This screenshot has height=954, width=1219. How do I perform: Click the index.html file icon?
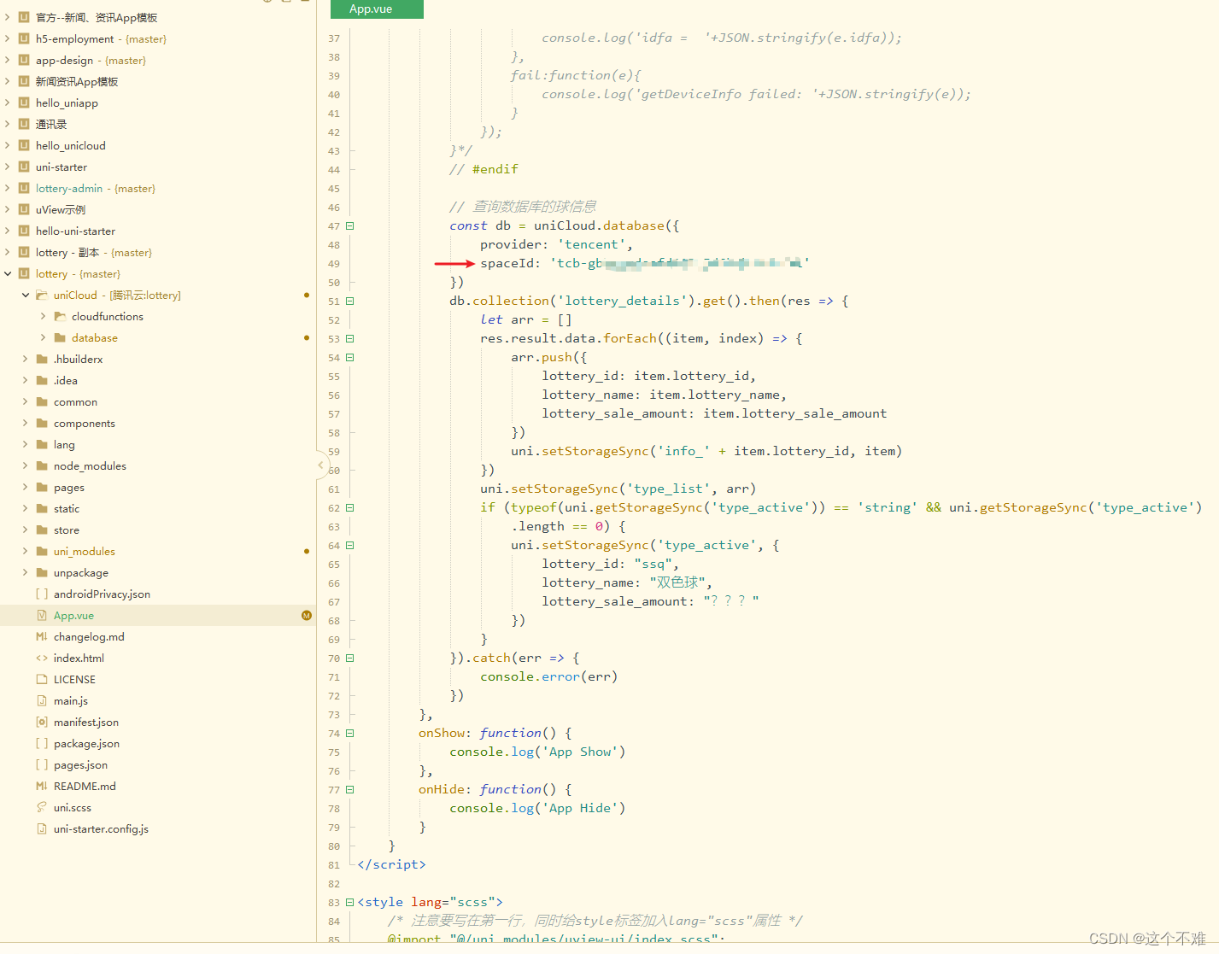point(42,658)
